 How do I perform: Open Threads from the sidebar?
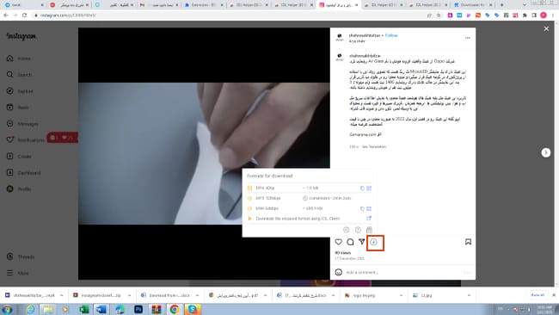[x=21, y=256]
